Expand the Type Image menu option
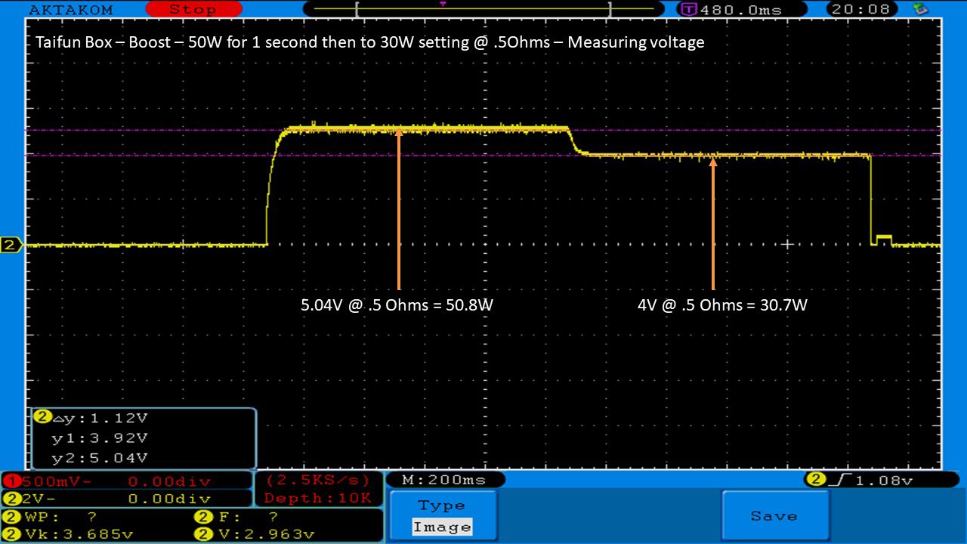The height and width of the screenshot is (544, 967). click(x=443, y=516)
